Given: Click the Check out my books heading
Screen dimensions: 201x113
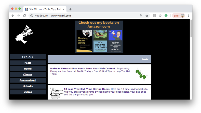Looking at the screenshot, I should (x=99, y=25).
